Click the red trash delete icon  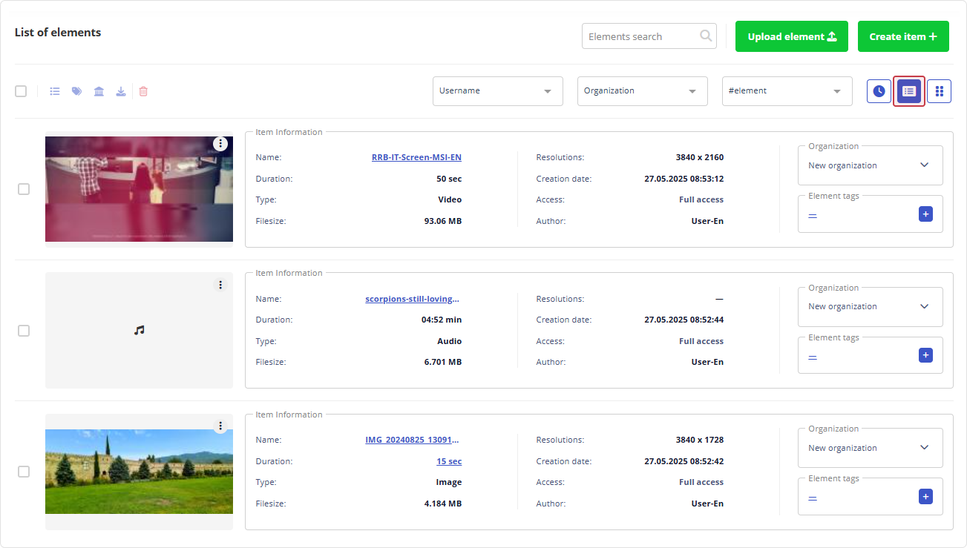(x=143, y=91)
